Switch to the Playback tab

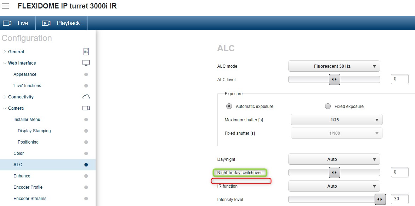(61, 23)
